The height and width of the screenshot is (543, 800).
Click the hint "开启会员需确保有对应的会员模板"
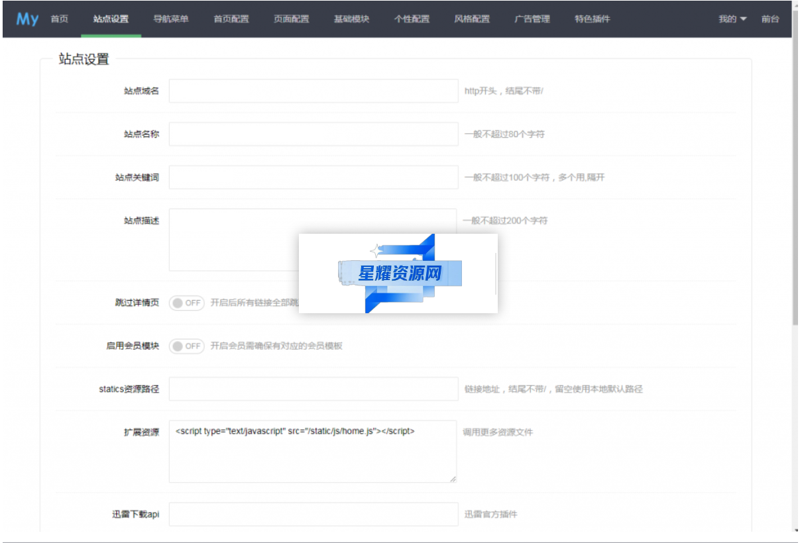[x=276, y=346]
